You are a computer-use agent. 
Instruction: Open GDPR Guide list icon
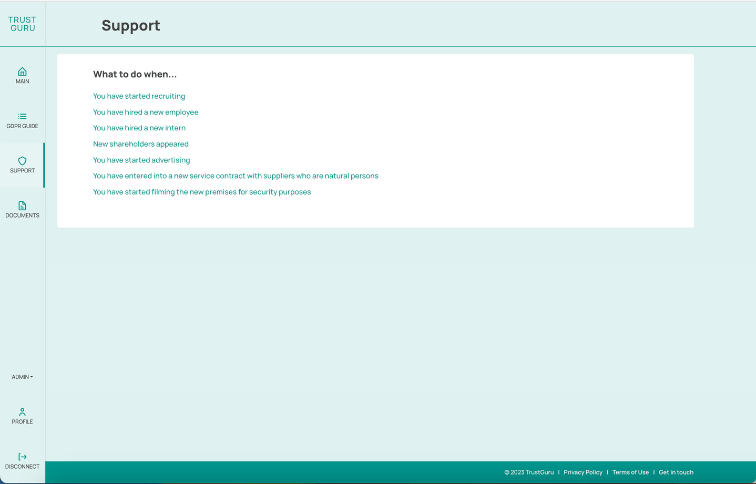point(22,117)
